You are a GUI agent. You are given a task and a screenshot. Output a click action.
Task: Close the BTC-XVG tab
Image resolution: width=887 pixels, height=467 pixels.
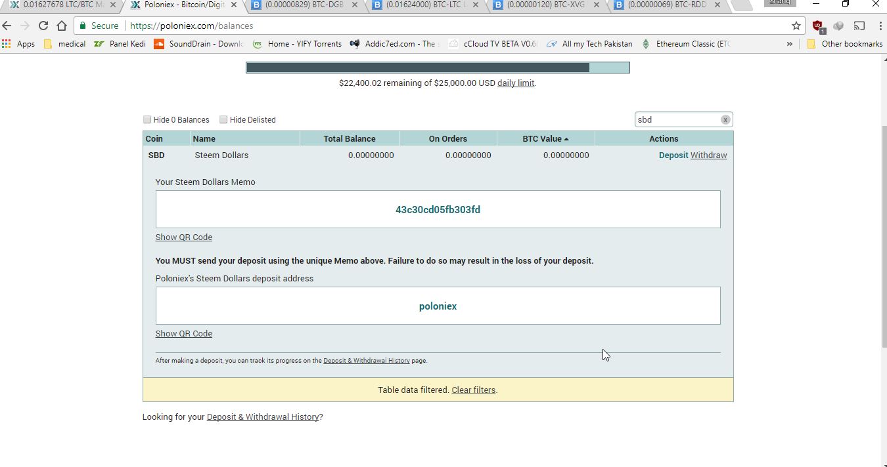[x=597, y=5]
